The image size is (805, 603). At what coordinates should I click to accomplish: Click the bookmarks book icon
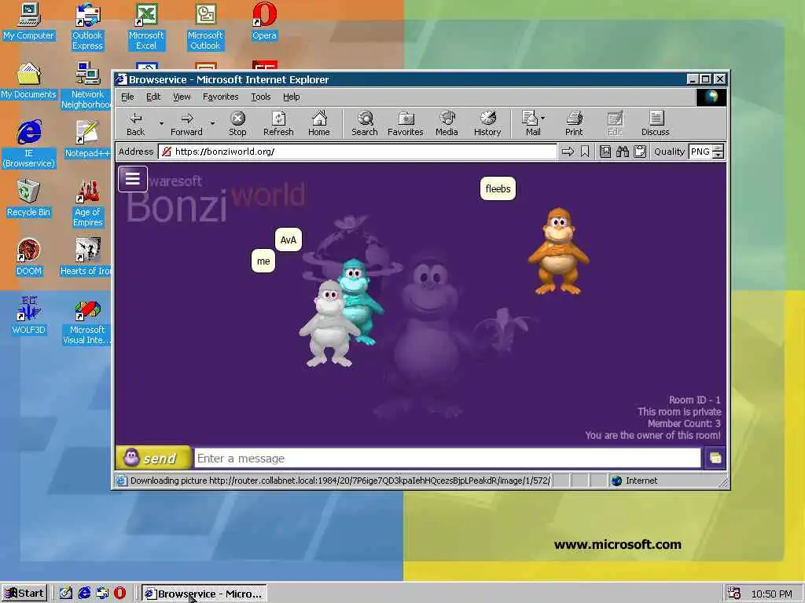(x=605, y=152)
